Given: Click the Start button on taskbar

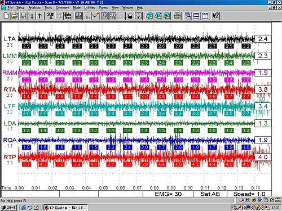Looking at the screenshot, I should click(x=9, y=208).
